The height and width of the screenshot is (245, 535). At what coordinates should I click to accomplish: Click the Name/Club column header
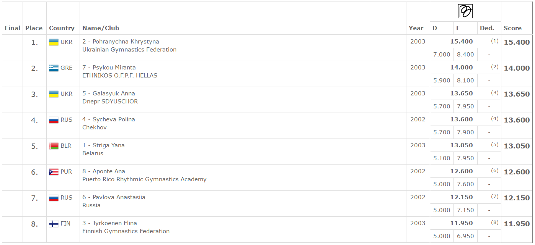[101, 28]
